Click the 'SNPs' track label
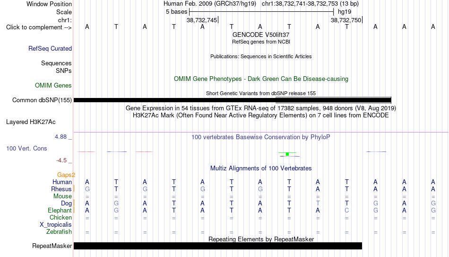 tap(64, 71)
